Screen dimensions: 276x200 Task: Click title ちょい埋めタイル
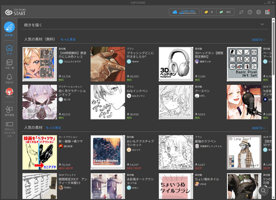click(x=207, y=179)
